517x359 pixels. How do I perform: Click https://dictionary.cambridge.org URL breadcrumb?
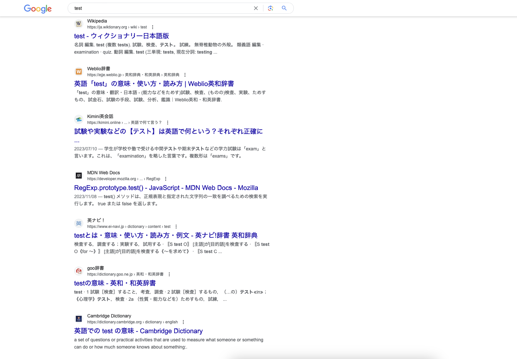click(132, 322)
